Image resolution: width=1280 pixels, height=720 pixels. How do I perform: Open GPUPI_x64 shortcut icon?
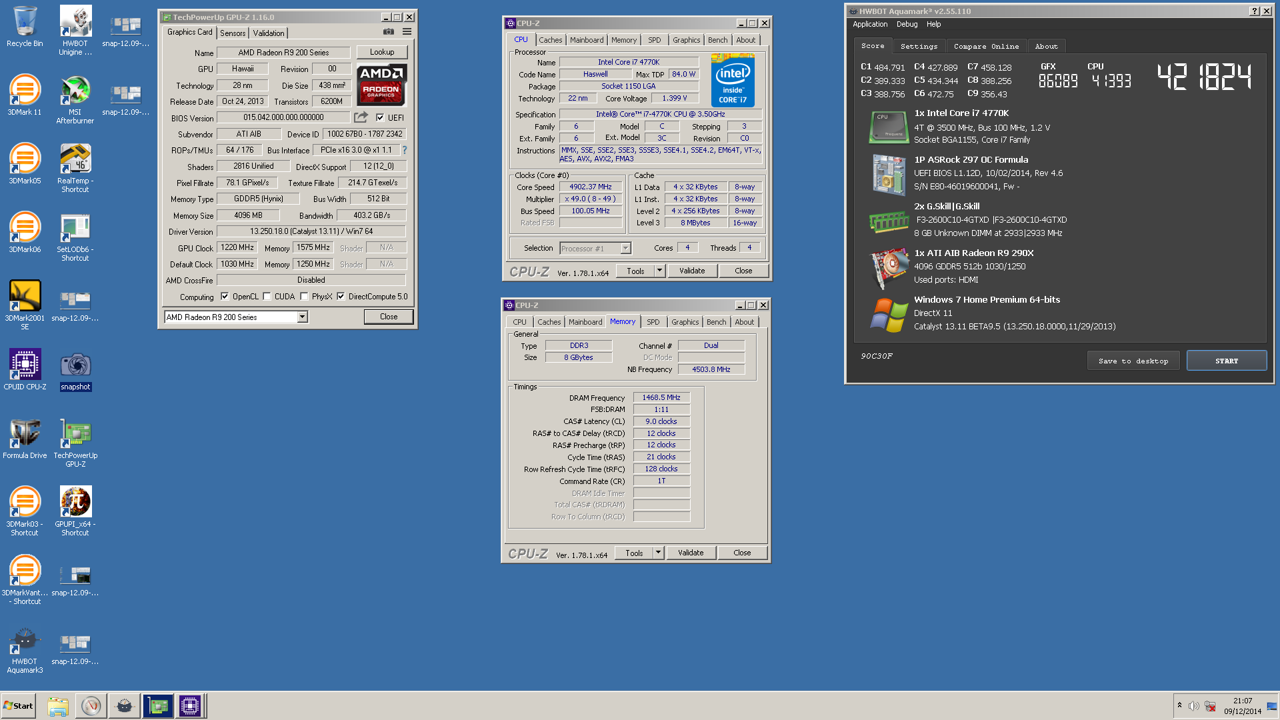[75, 511]
